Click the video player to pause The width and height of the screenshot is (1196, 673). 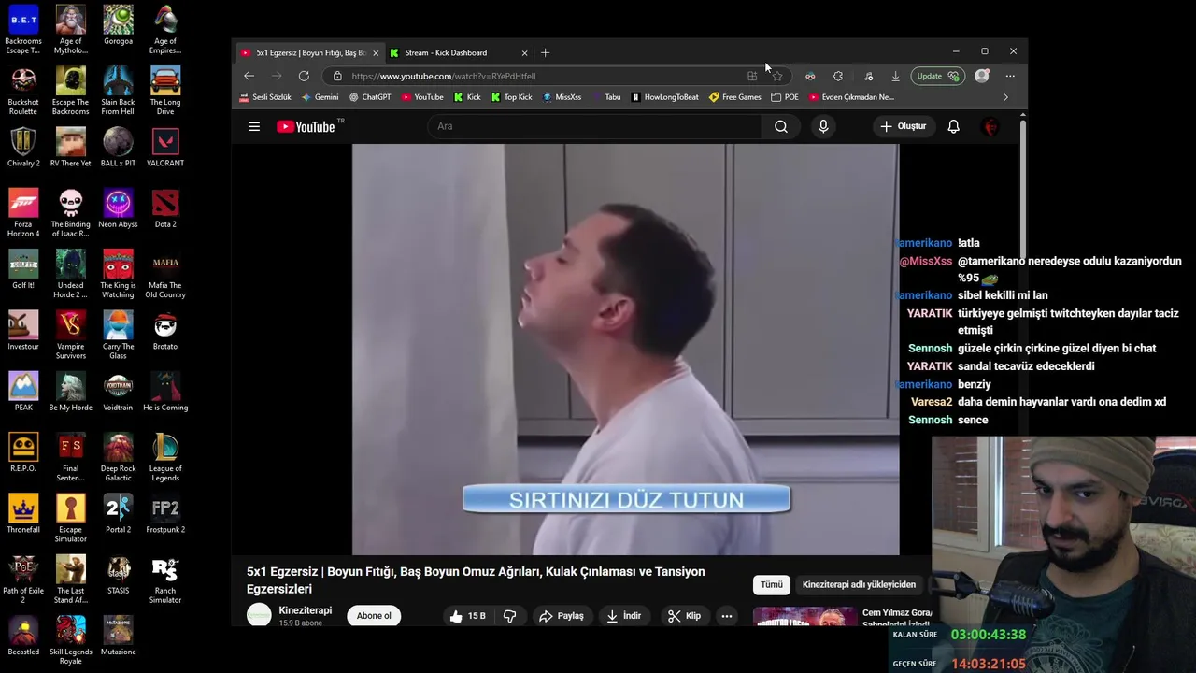coord(625,350)
